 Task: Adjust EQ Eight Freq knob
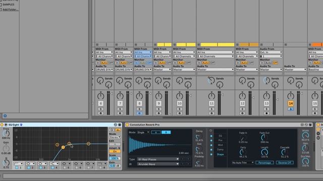(6, 133)
